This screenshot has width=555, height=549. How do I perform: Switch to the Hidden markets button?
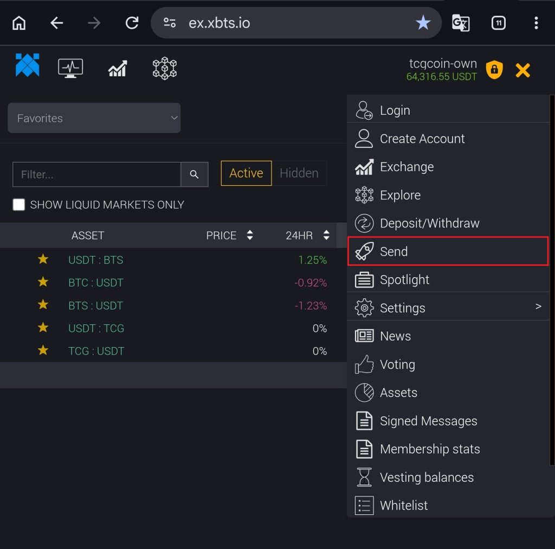(299, 173)
